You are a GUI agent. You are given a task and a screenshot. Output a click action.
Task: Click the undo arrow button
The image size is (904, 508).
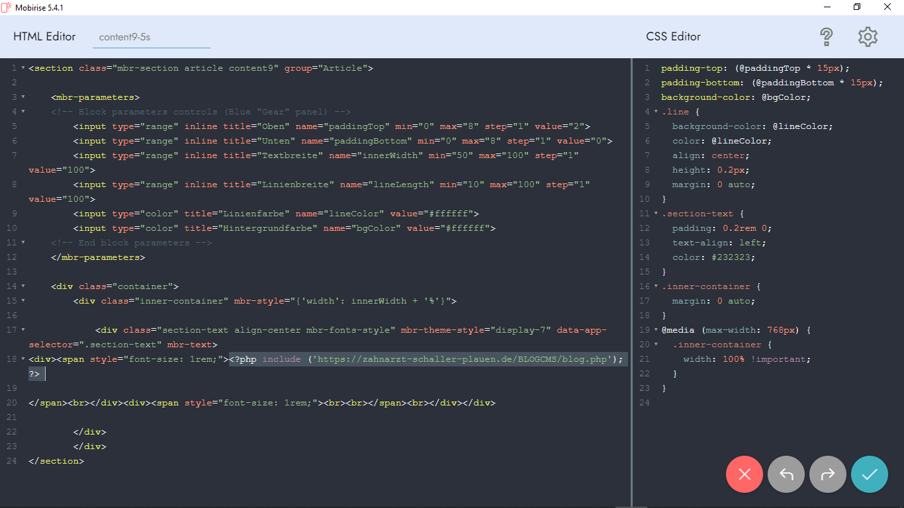coord(786,474)
